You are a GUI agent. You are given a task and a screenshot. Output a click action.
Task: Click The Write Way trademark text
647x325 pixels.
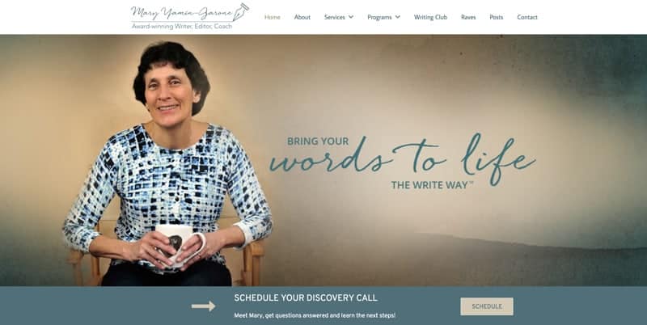(x=432, y=185)
